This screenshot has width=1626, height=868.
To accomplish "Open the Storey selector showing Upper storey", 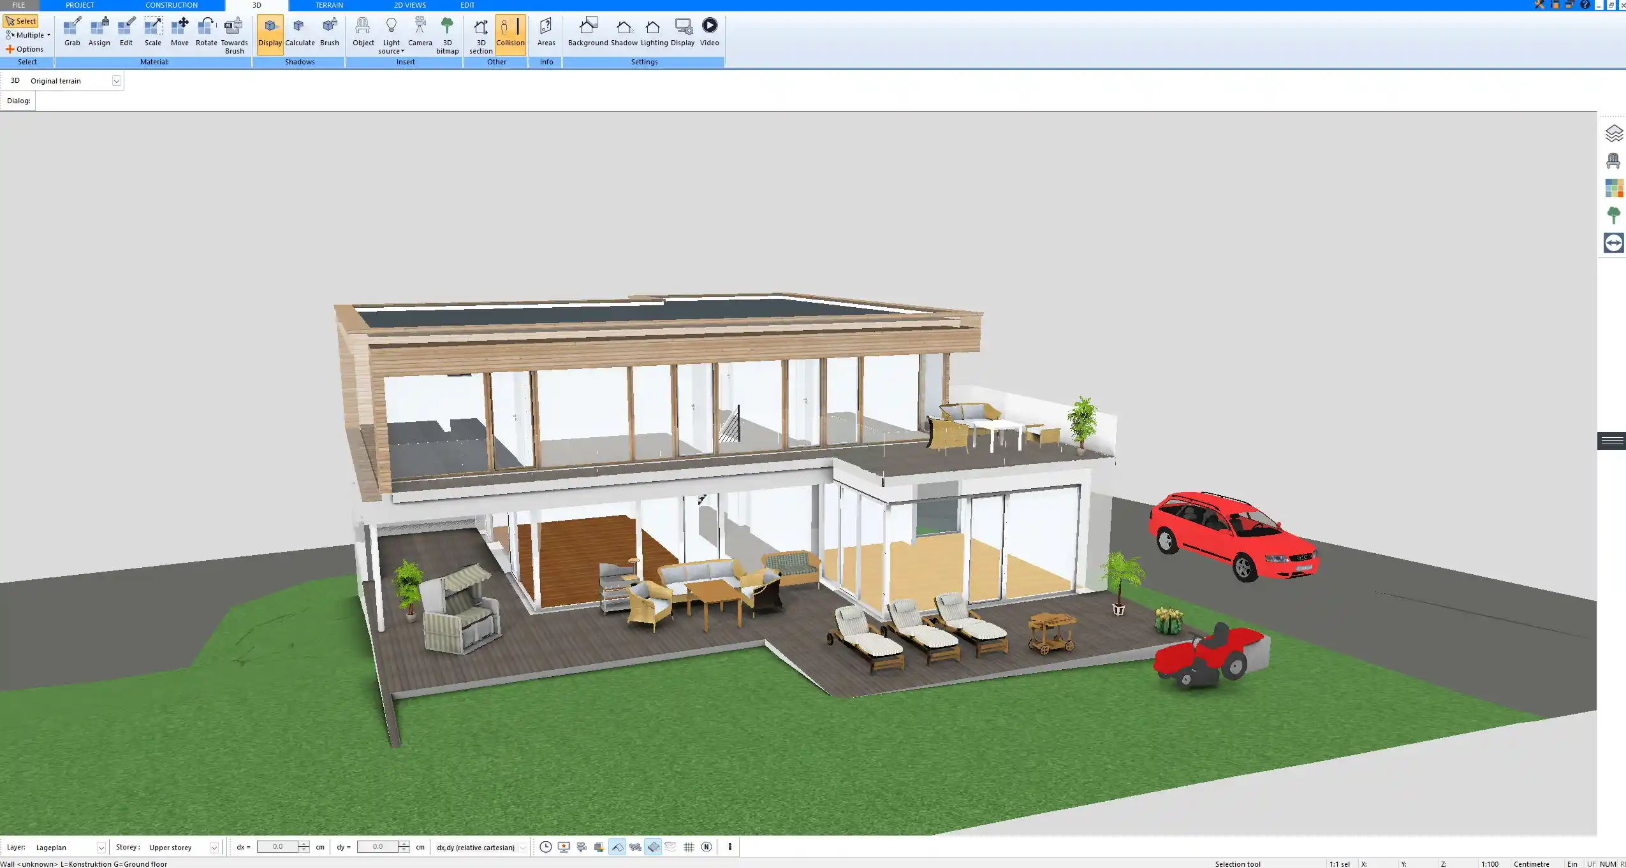I will click(214, 847).
